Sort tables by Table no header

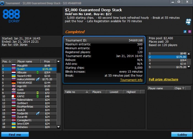[76, 92]
